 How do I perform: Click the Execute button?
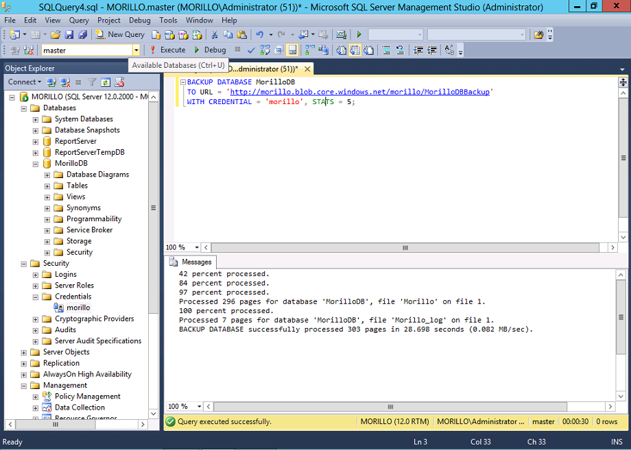click(x=168, y=50)
